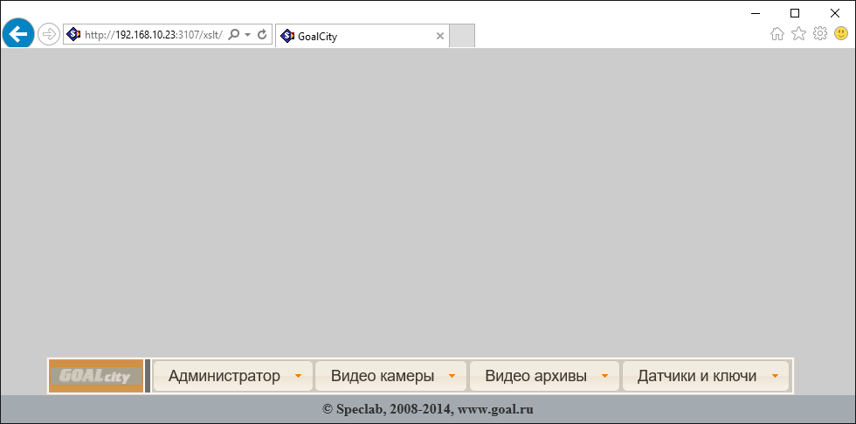Viewport: 856px width, 424px height.
Task: Open the browser Tools gear icon
Action: 820,34
